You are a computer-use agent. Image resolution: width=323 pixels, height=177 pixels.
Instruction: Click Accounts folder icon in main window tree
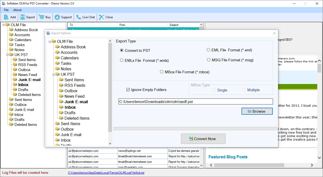[x=11, y=35]
